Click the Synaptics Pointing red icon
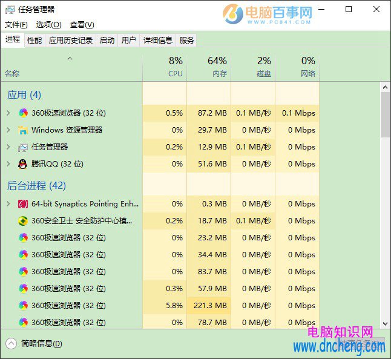The image size is (391, 359). click(23, 204)
